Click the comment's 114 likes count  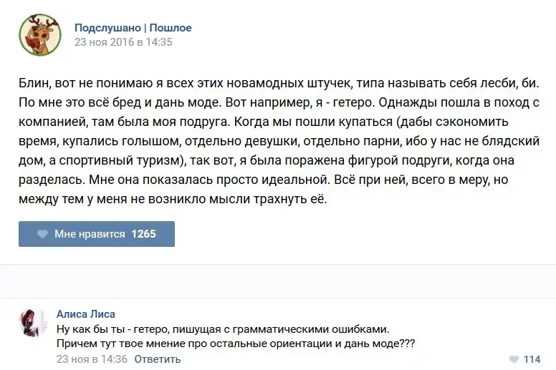[x=532, y=359]
